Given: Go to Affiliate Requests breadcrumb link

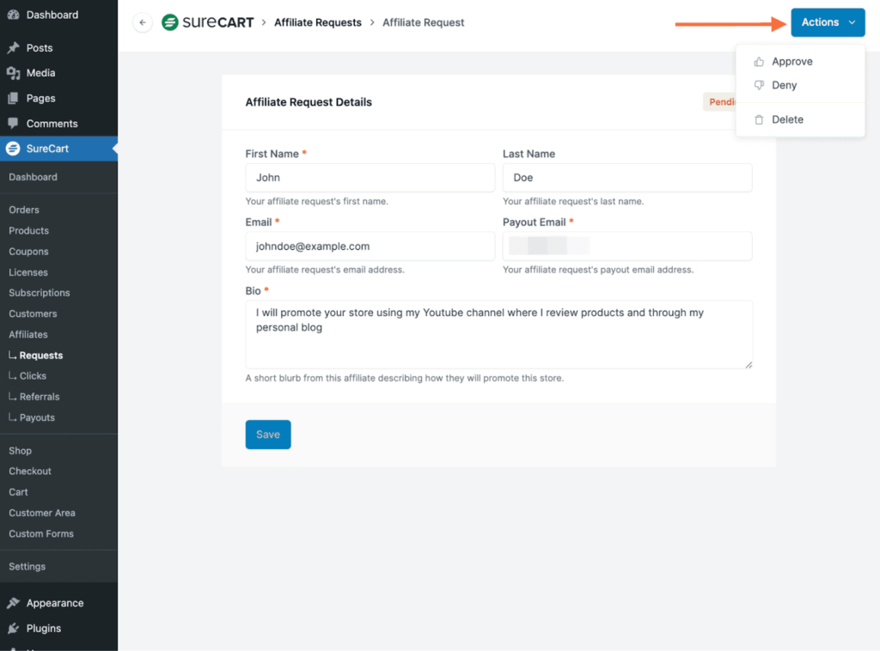Looking at the screenshot, I should coord(318,22).
